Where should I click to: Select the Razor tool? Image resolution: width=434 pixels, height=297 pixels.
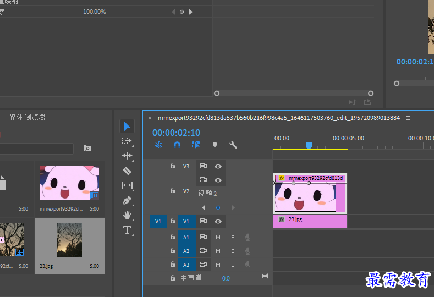127,171
